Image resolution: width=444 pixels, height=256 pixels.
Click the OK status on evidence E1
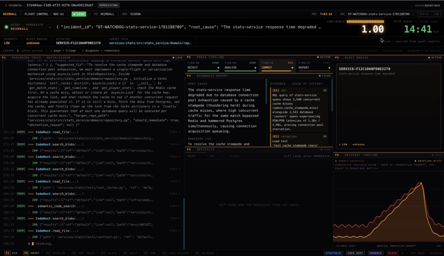coord(325,90)
